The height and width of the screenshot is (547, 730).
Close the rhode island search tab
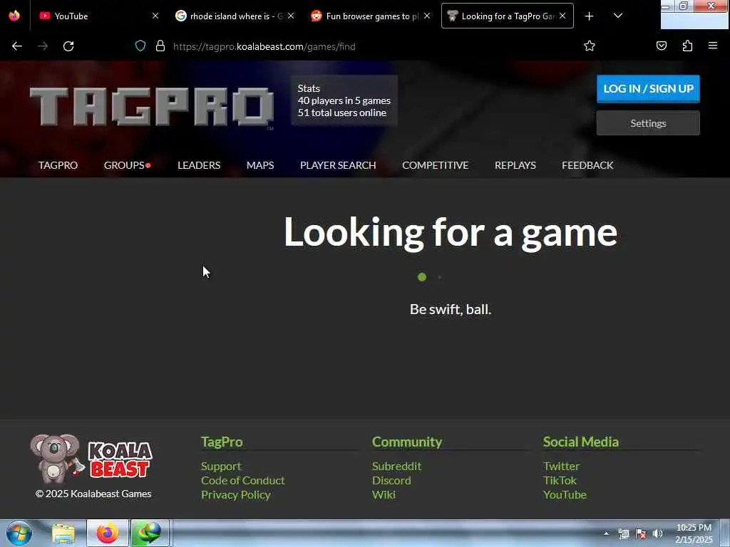tap(291, 16)
